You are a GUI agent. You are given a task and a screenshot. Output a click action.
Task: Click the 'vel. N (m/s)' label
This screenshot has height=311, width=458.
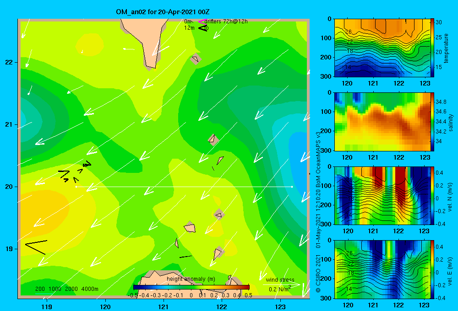point(450,197)
